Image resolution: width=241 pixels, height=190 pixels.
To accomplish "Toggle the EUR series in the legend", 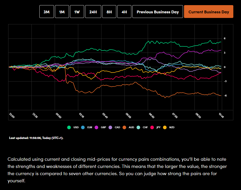I will [87, 127].
